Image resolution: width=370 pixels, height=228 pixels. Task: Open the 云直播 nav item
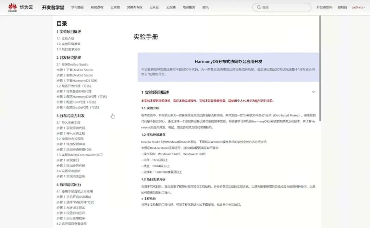171,7
